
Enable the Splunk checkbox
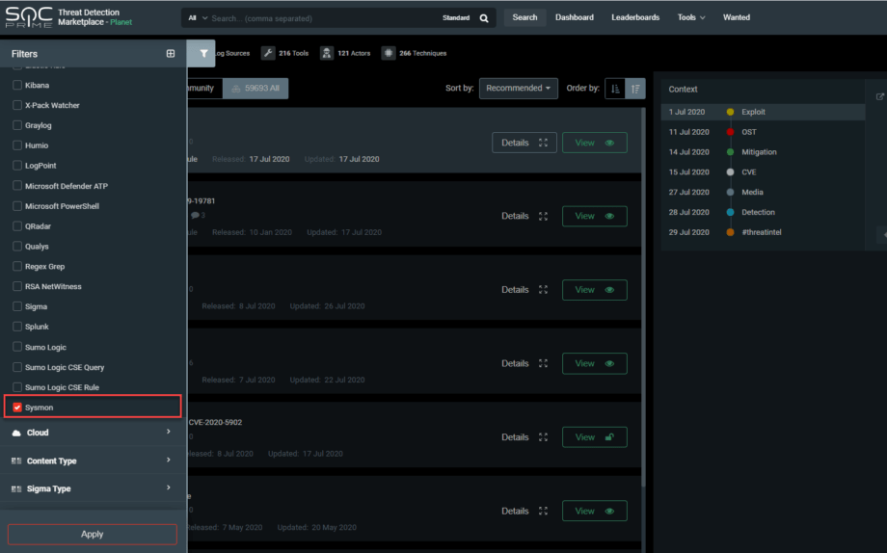click(x=17, y=327)
